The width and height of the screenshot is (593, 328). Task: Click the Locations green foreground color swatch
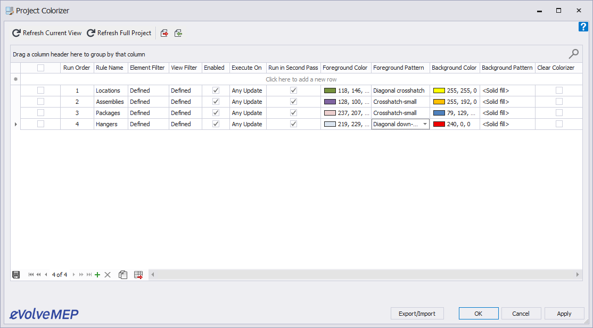[x=330, y=91]
